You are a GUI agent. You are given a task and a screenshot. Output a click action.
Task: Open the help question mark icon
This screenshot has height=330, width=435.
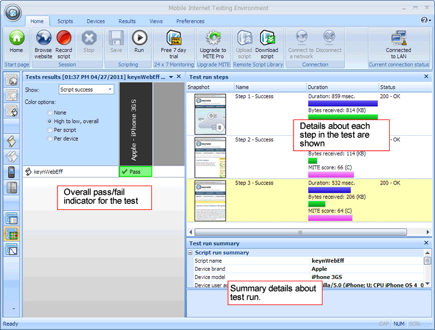[x=424, y=20]
